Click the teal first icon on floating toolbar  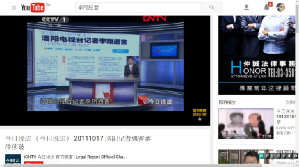(x=262, y=156)
